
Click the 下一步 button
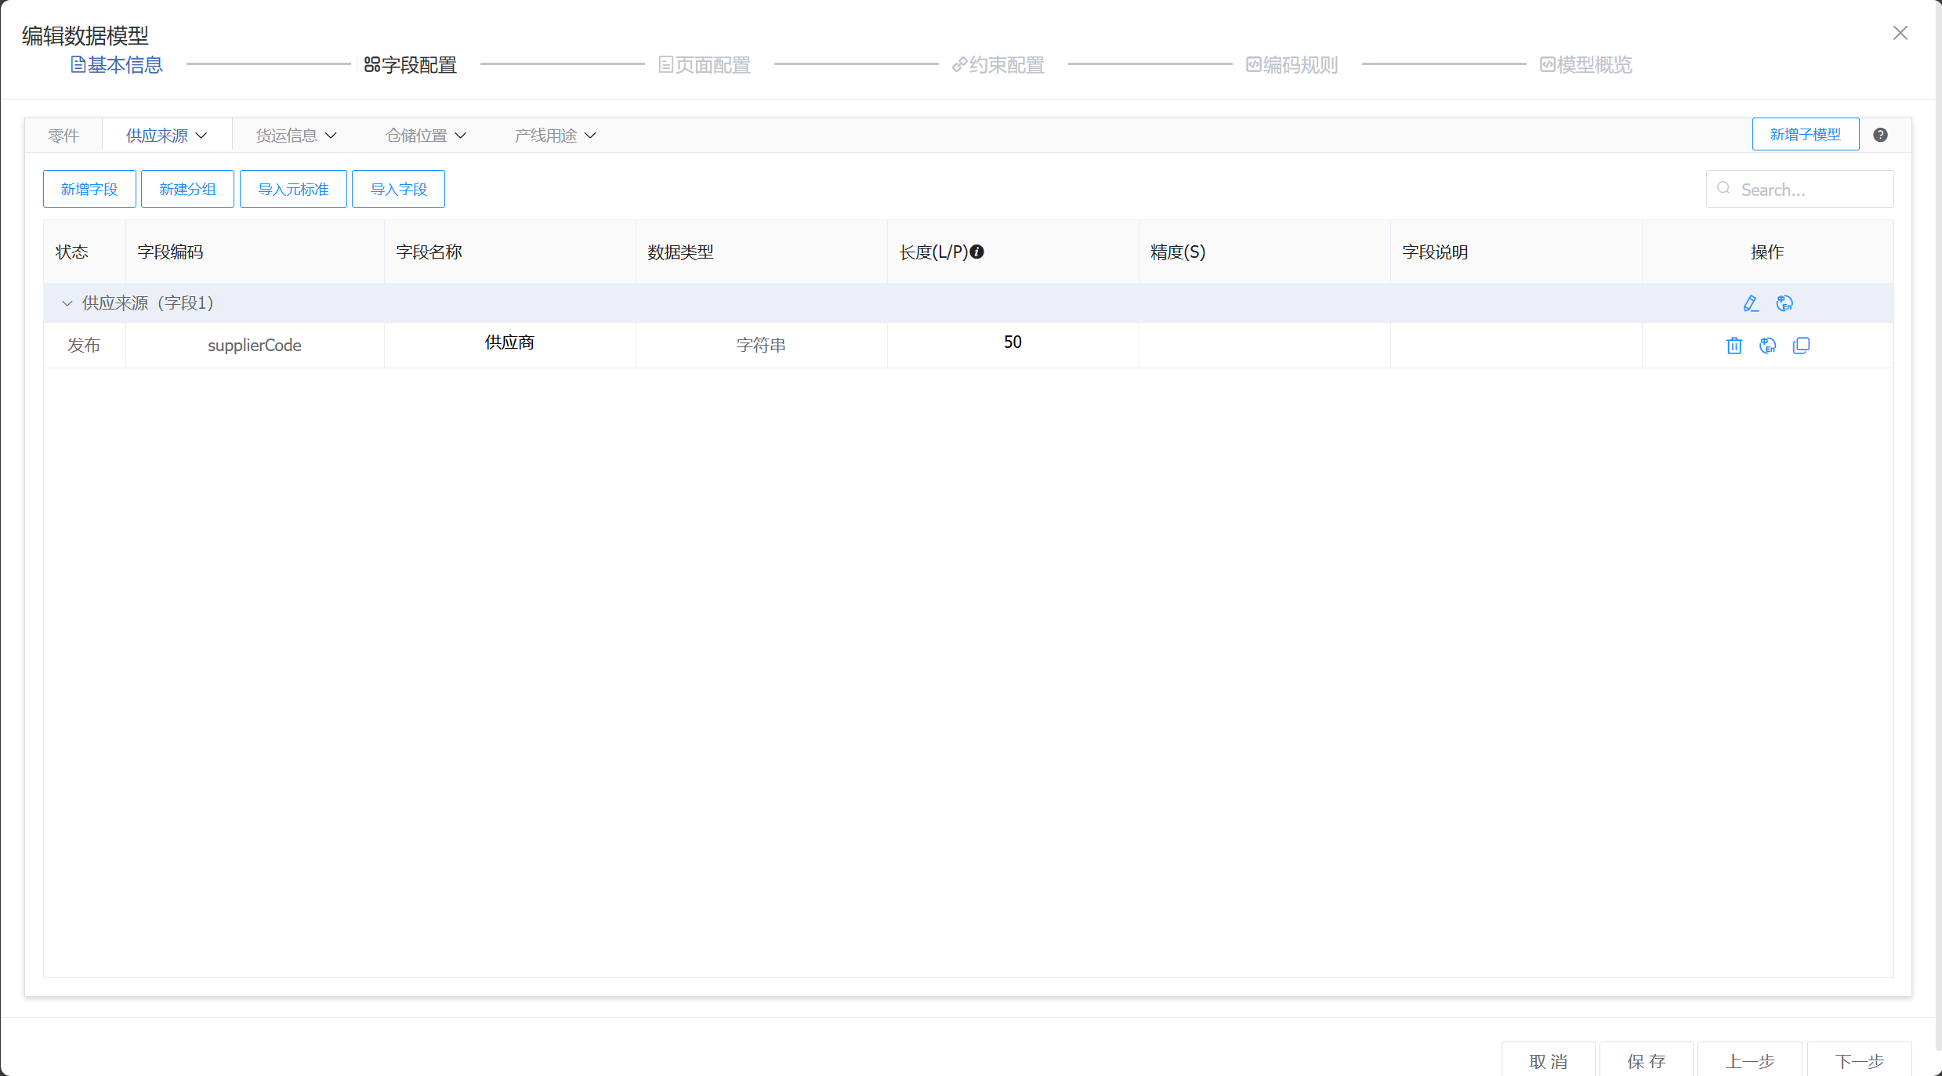point(1858,1061)
